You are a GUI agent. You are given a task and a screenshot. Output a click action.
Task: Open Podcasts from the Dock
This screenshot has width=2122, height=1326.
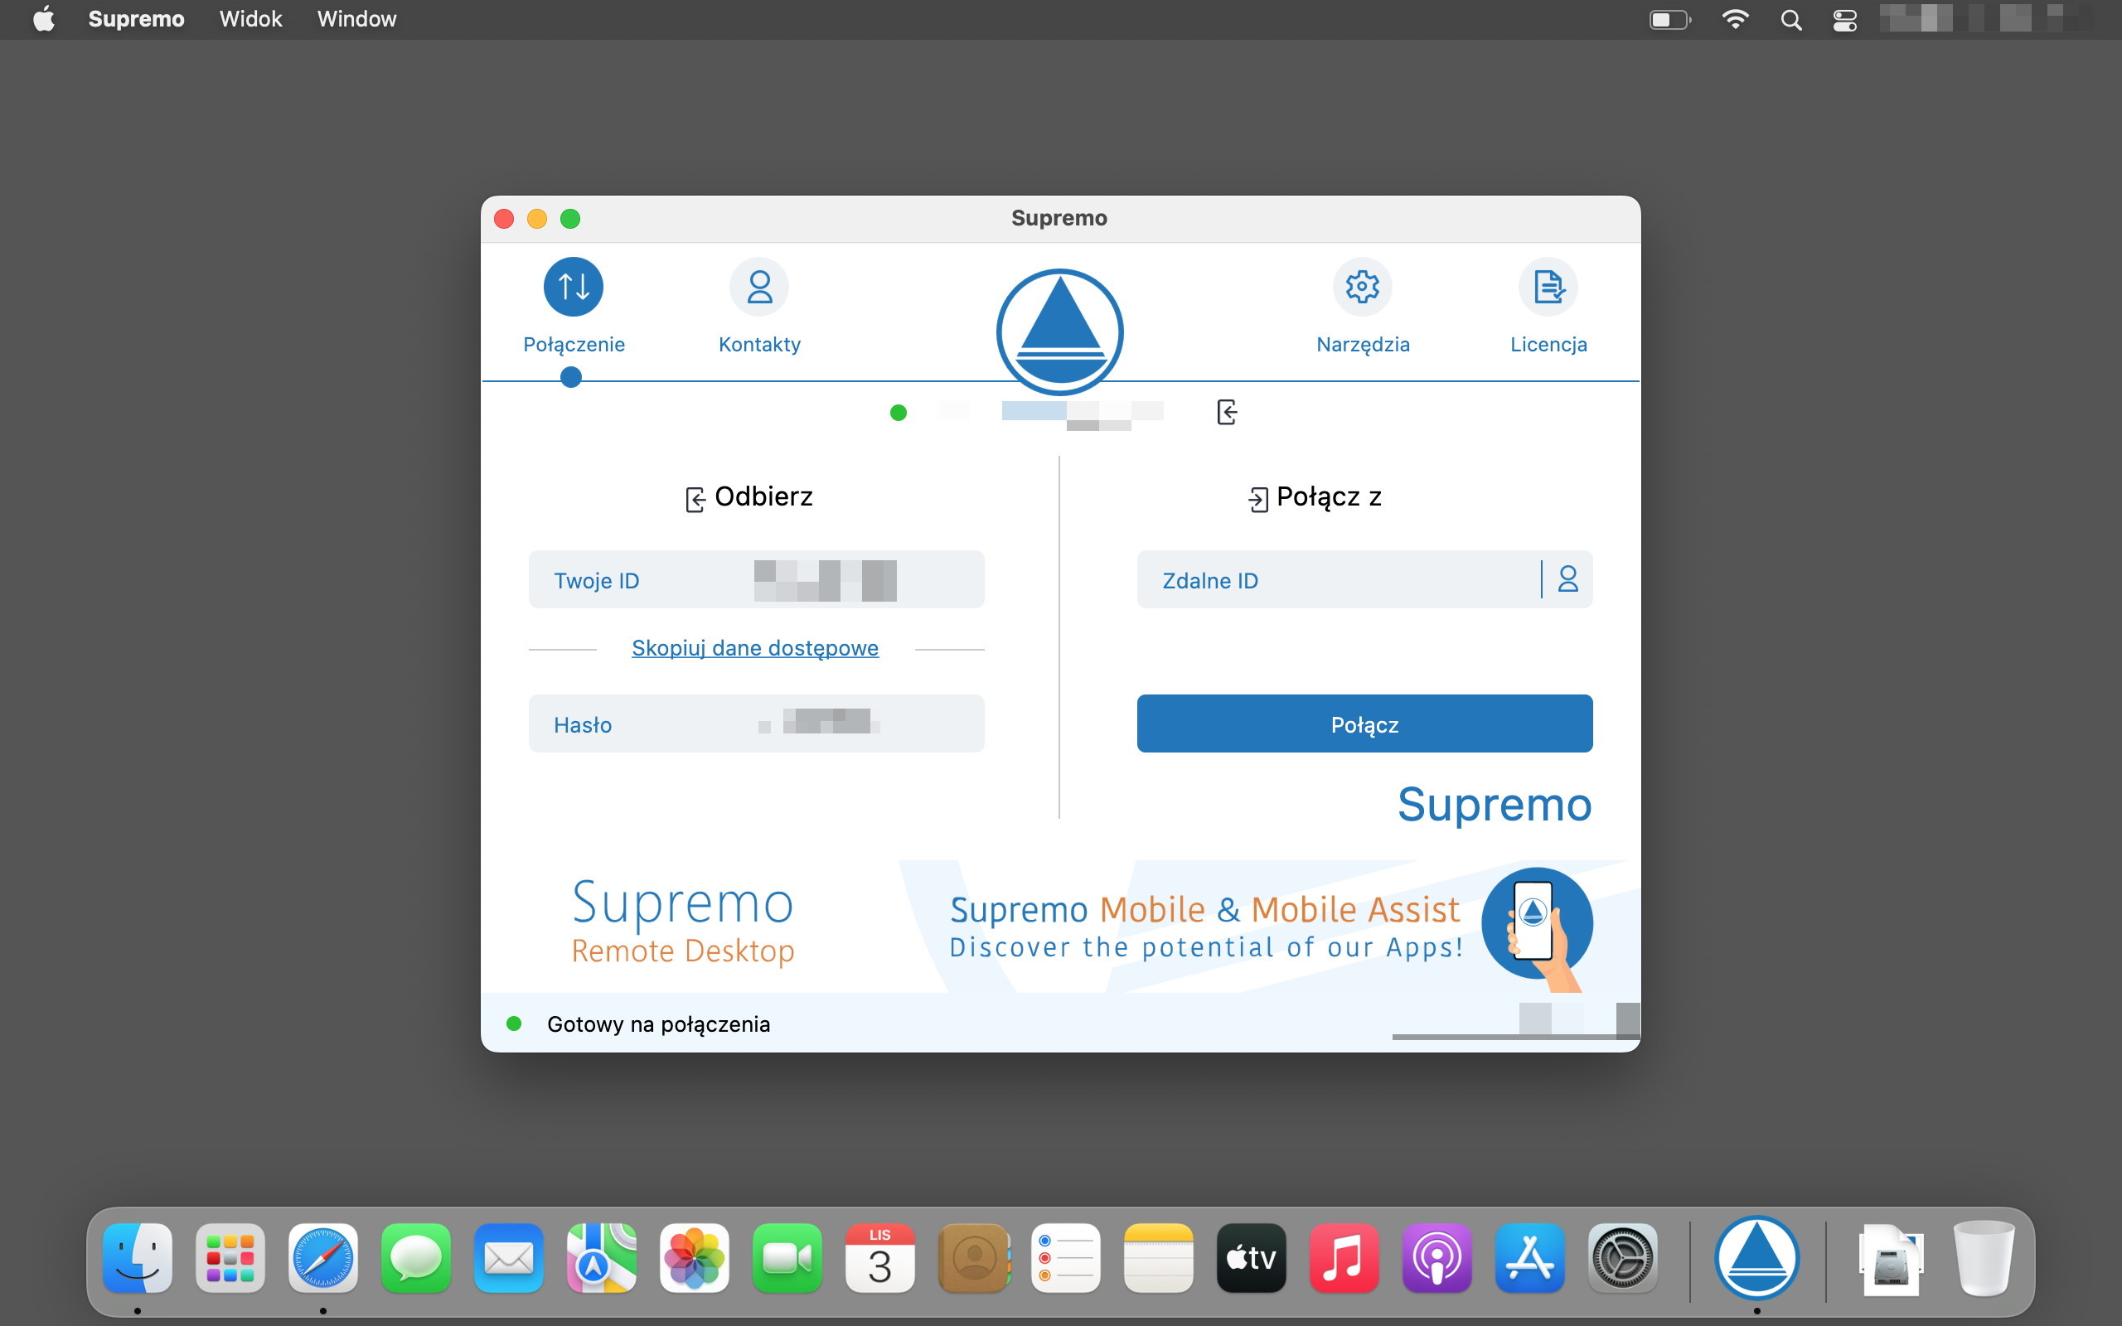pyautogui.click(x=1437, y=1259)
